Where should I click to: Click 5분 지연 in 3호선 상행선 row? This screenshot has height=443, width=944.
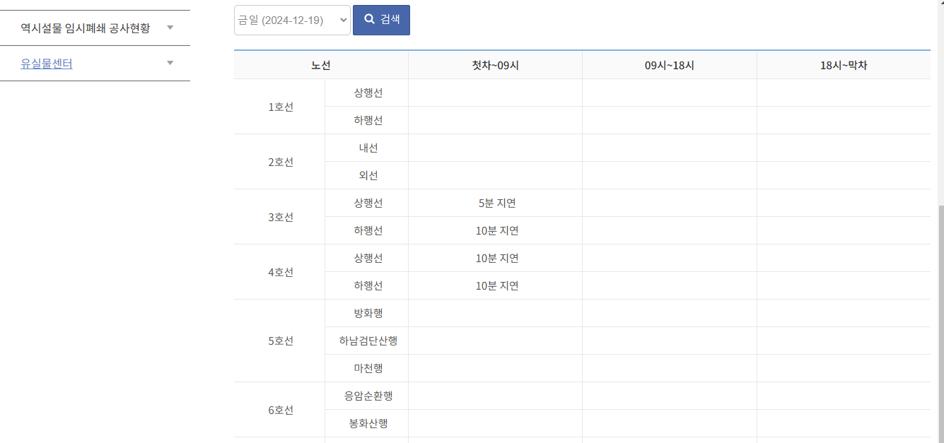(x=496, y=203)
